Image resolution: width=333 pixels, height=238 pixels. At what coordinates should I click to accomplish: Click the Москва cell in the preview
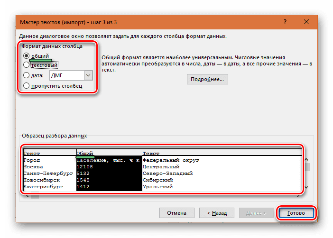point(33,167)
